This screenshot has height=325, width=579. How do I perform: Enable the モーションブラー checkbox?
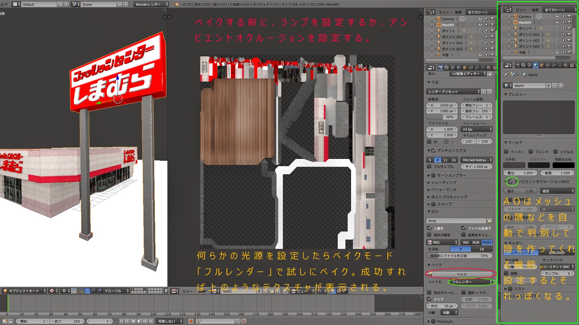point(434,175)
